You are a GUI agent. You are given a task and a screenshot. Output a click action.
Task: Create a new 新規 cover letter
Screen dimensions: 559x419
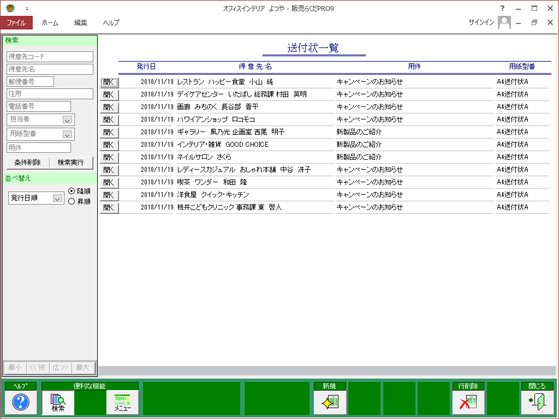point(330,402)
